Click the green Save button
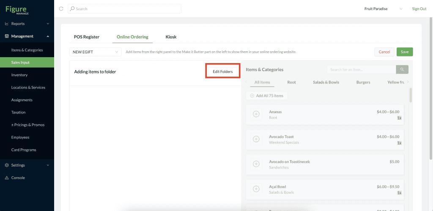 pos(405,52)
